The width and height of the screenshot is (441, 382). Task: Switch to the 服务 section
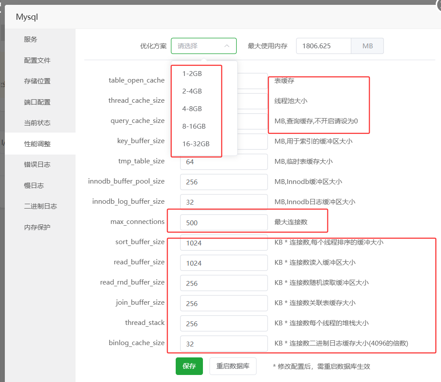coord(30,39)
